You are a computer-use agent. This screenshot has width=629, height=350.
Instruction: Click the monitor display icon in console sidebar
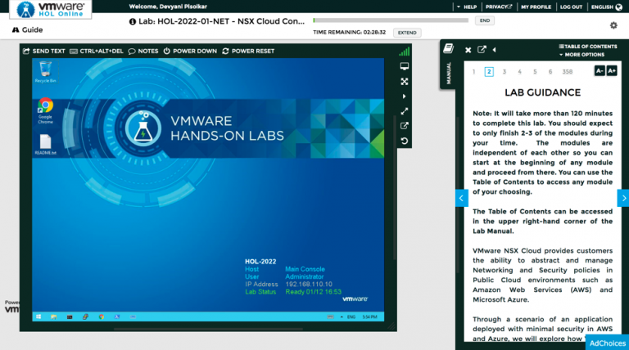tap(405, 66)
